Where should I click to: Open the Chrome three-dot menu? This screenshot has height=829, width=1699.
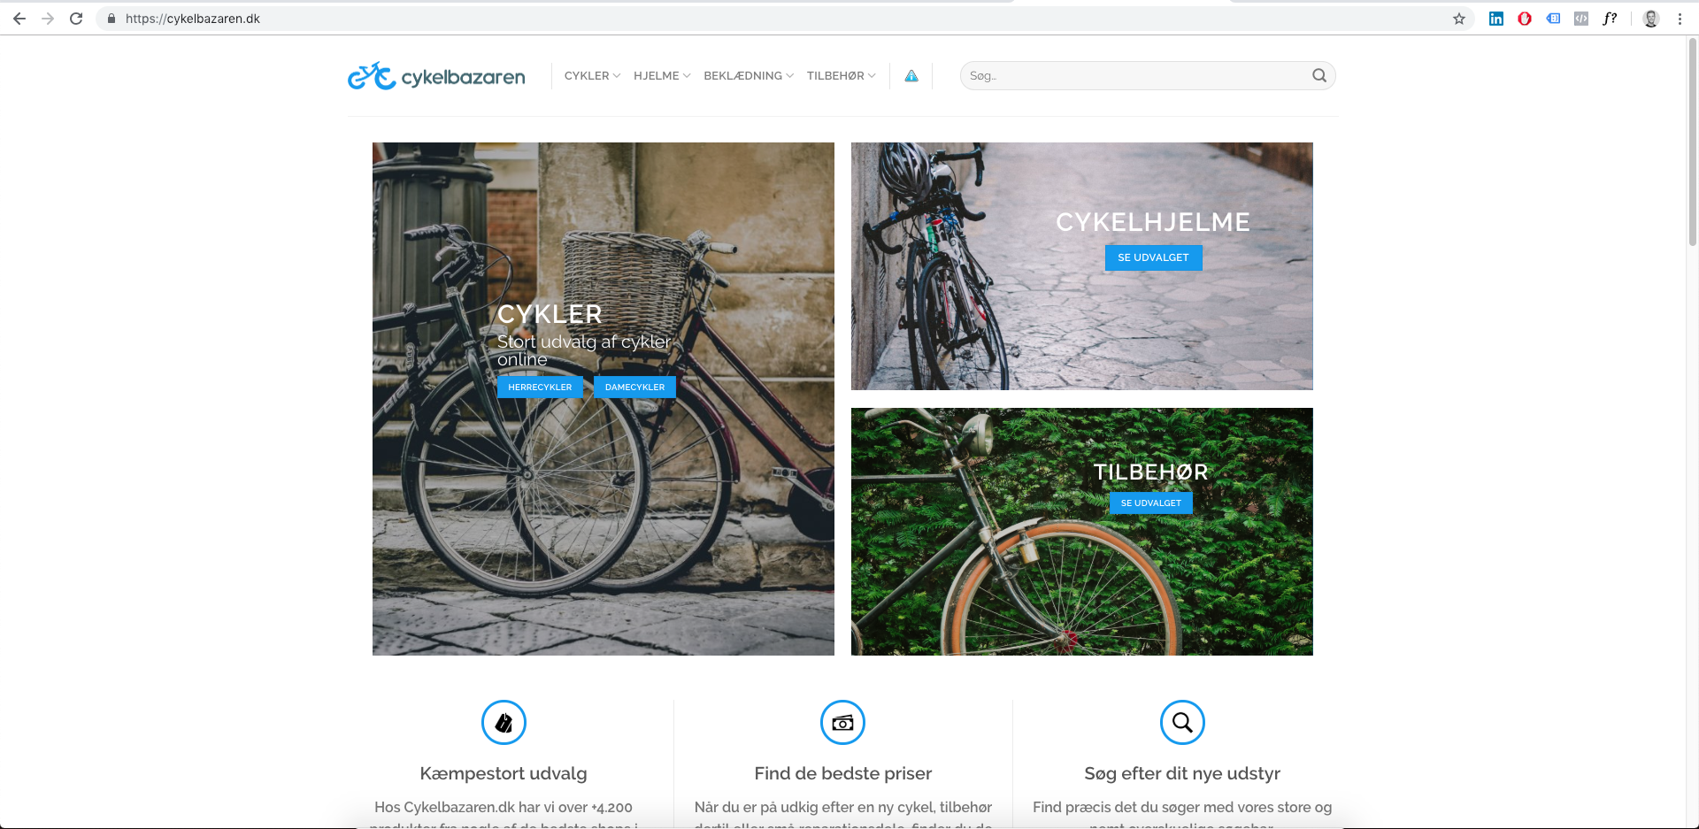pyautogui.click(x=1679, y=19)
